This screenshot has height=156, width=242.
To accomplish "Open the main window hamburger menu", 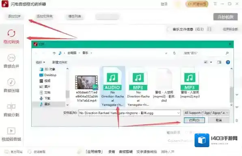I will coord(215,4).
